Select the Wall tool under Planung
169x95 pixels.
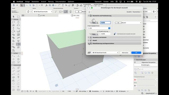[13, 22]
